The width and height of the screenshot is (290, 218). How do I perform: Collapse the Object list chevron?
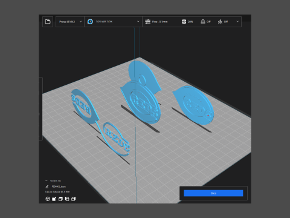pyautogui.click(x=47, y=180)
